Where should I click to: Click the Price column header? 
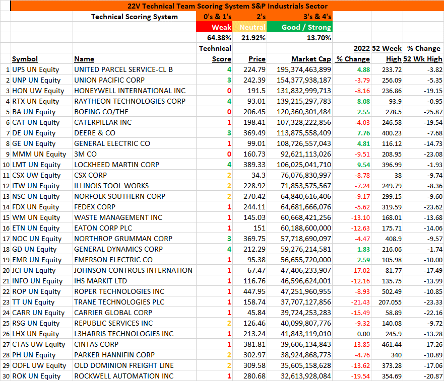[257, 59]
